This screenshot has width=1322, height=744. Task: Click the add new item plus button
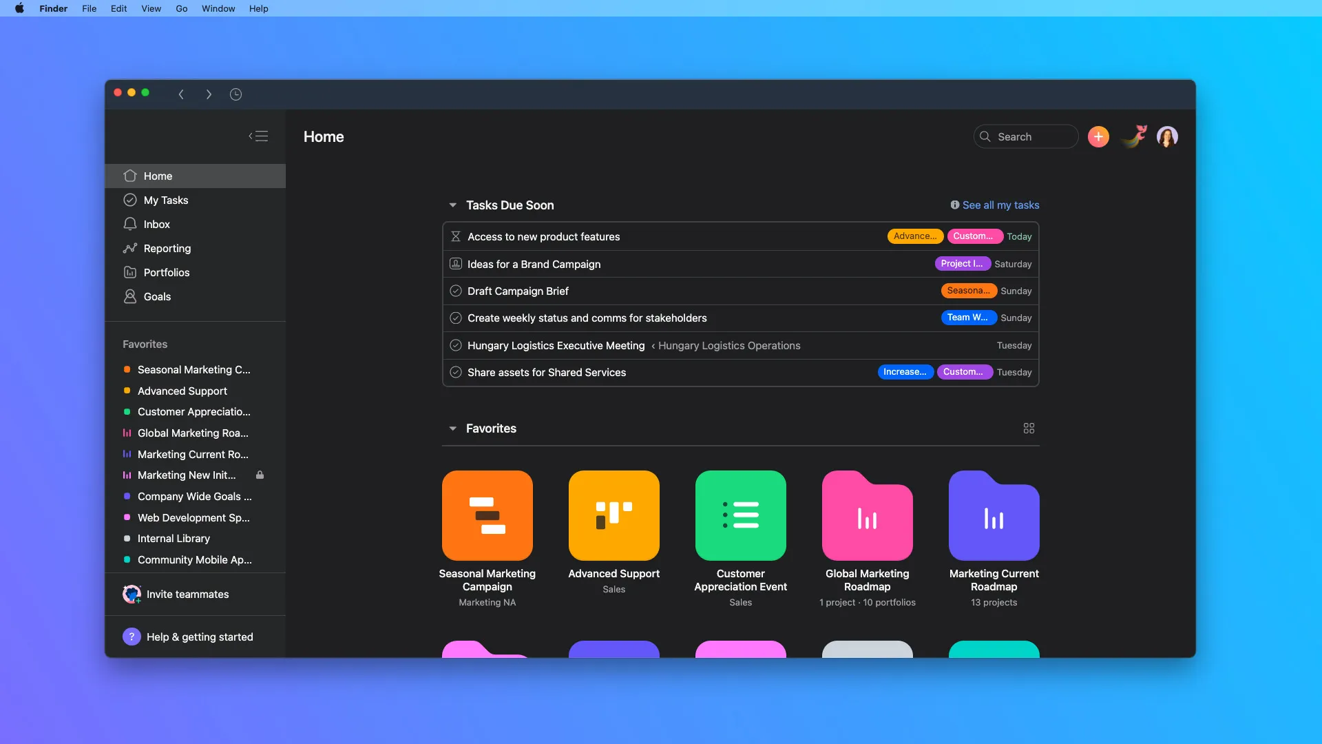(x=1098, y=136)
